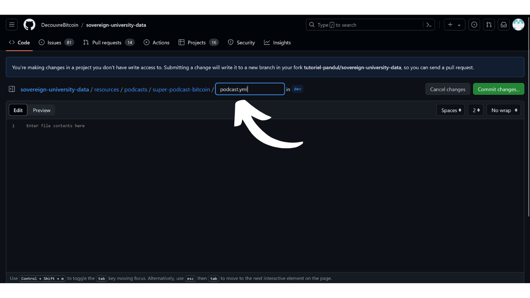The image size is (530, 298).
Task: Open the global navigation hamburger menu
Action: tap(12, 25)
